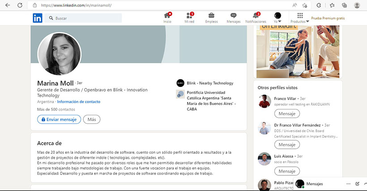Open the Más options button
This screenshot has width=367, height=191.
[92, 120]
